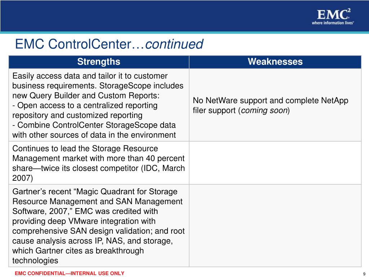Click the EMC² logo
The height and width of the screenshot is (277, 369).
(x=333, y=14)
